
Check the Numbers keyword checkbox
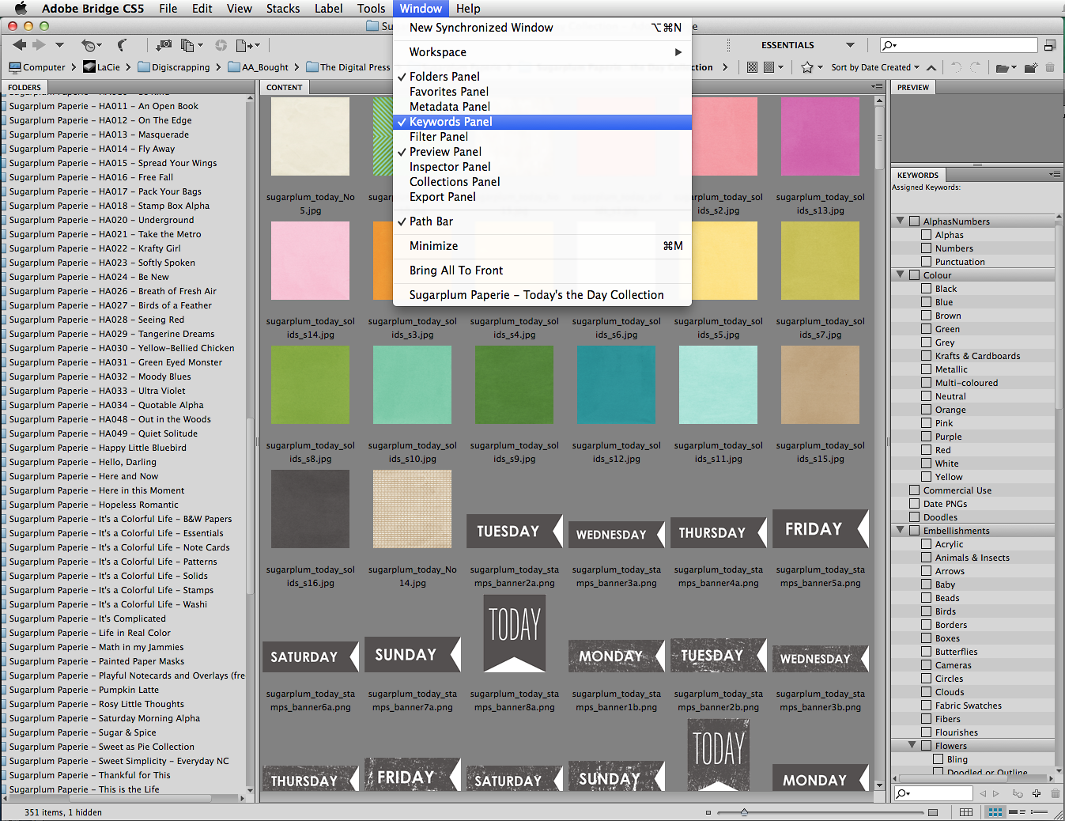[x=927, y=248]
